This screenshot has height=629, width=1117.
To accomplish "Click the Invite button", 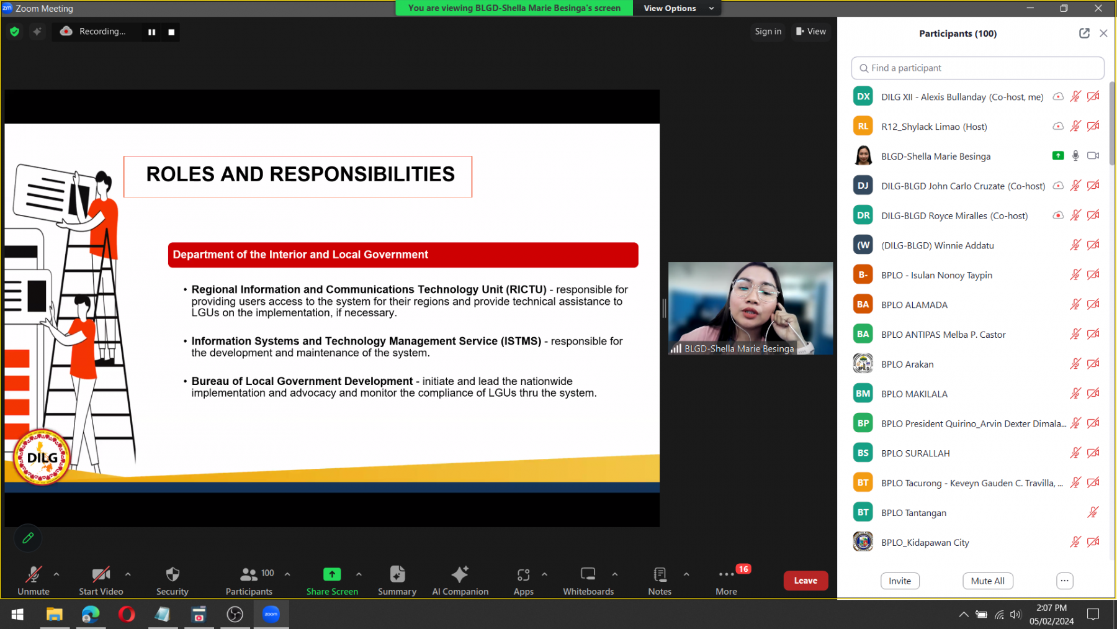I will click(x=900, y=581).
